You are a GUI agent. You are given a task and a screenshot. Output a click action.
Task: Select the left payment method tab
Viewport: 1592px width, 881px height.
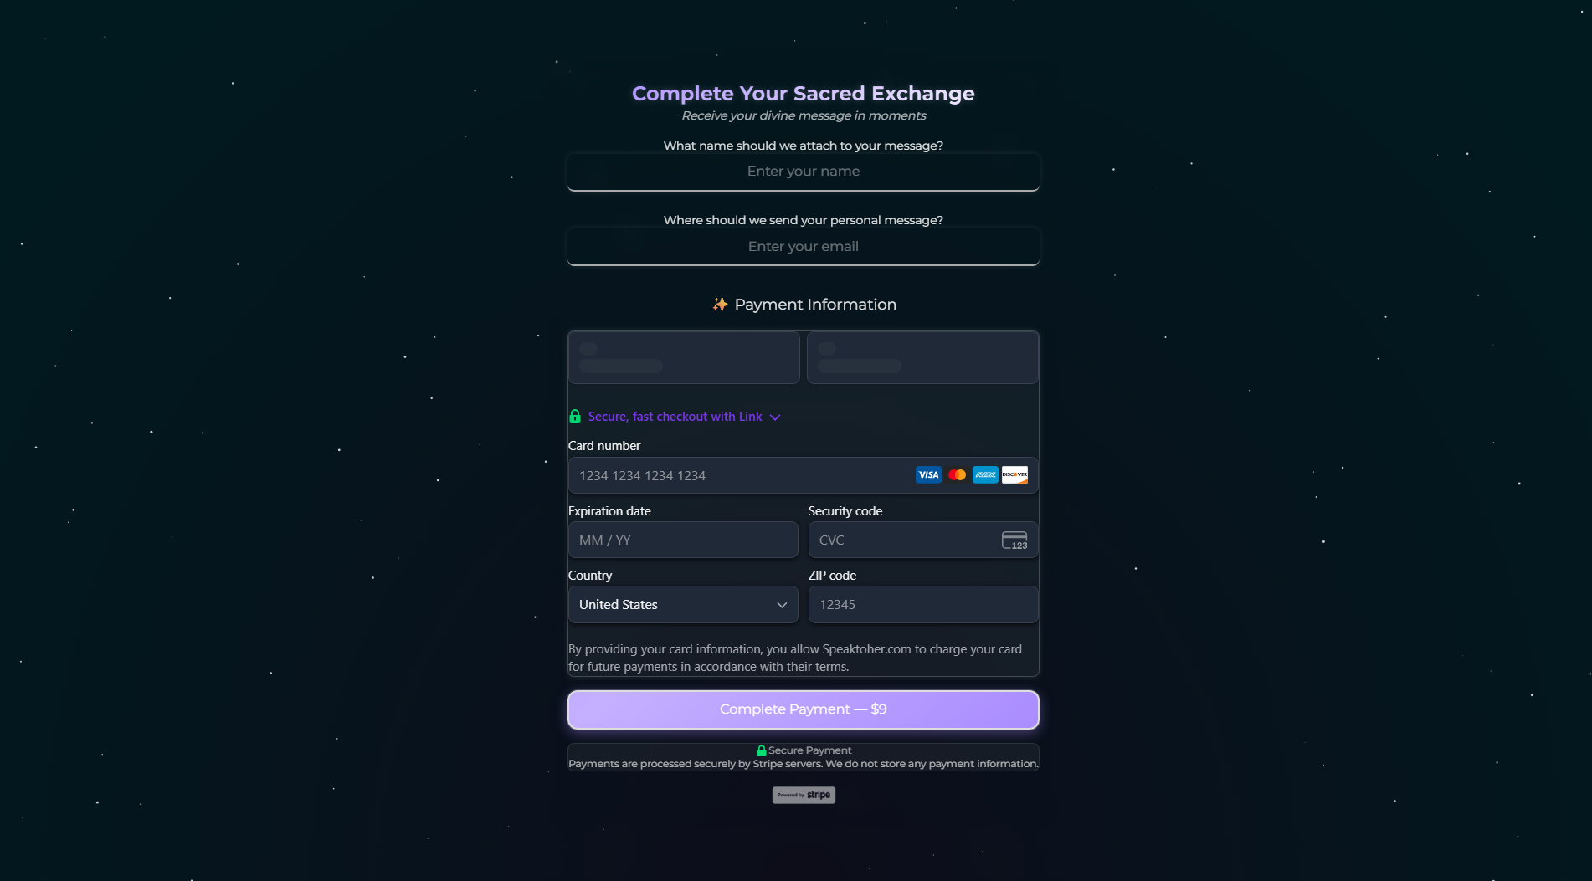pos(683,357)
